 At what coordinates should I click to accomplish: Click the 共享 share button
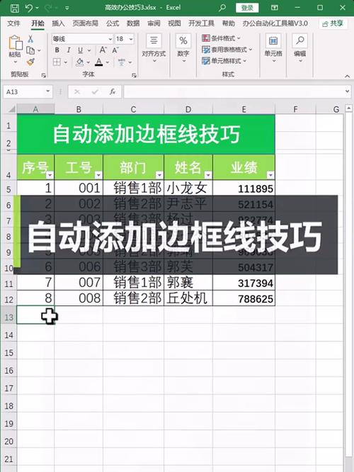[333, 23]
